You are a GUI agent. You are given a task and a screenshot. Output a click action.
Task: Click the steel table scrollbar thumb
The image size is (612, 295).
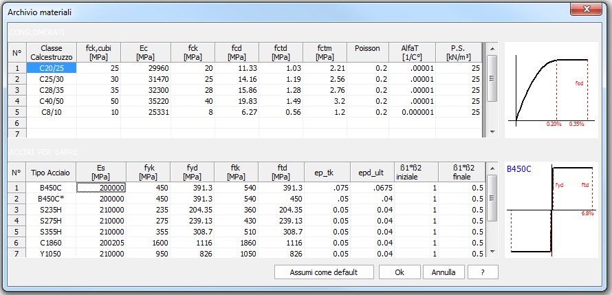(x=492, y=197)
